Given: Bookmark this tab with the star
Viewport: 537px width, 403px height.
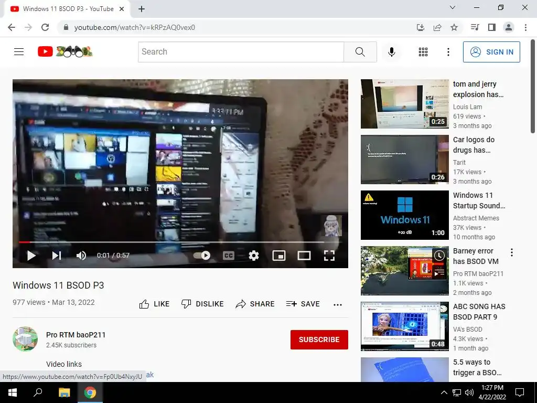Looking at the screenshot, I should coord(454,27).
